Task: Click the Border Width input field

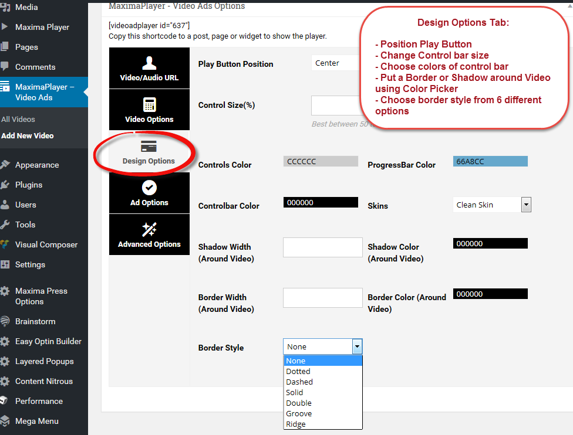Action: coord(323,298)
